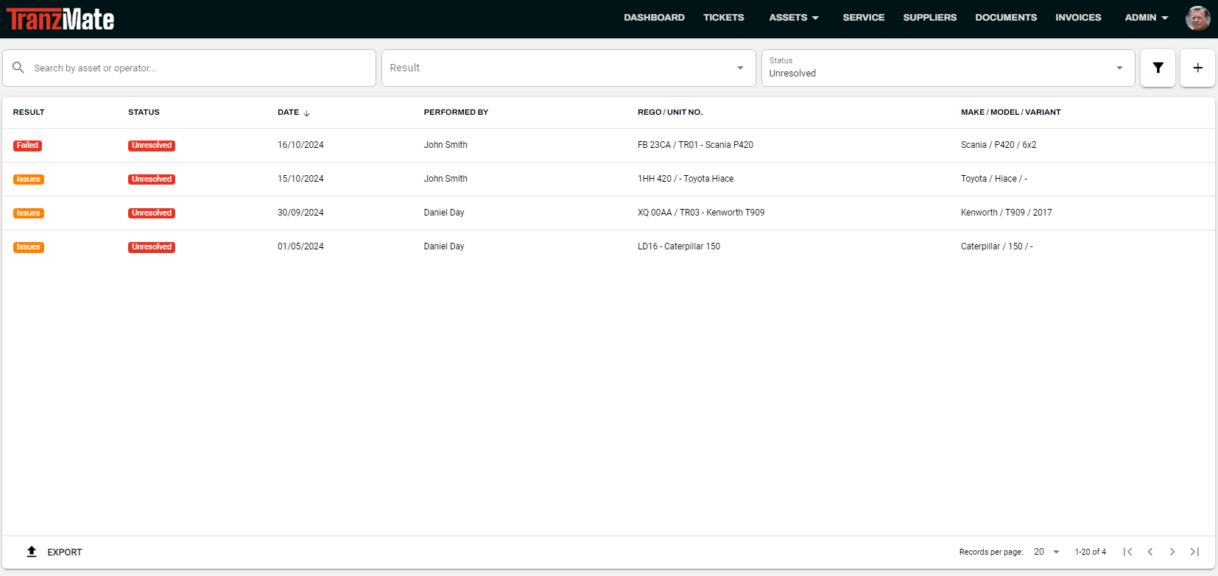
Task: Click Daniel Day in the Kenworth row
Action: click(x=444, y=213)
